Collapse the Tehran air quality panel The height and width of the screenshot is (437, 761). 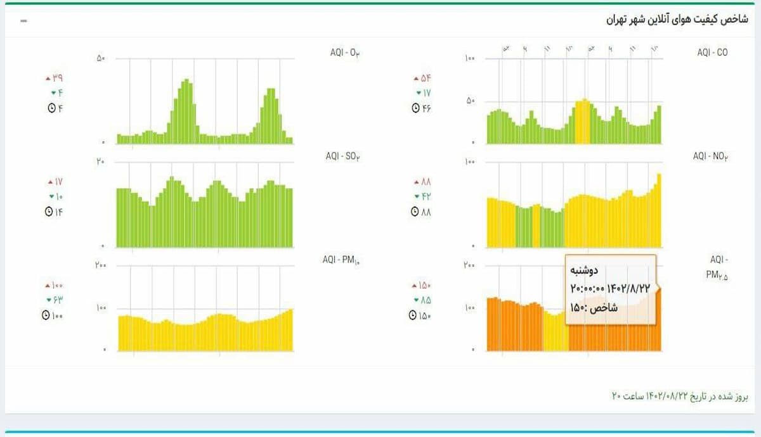[23, 21]
